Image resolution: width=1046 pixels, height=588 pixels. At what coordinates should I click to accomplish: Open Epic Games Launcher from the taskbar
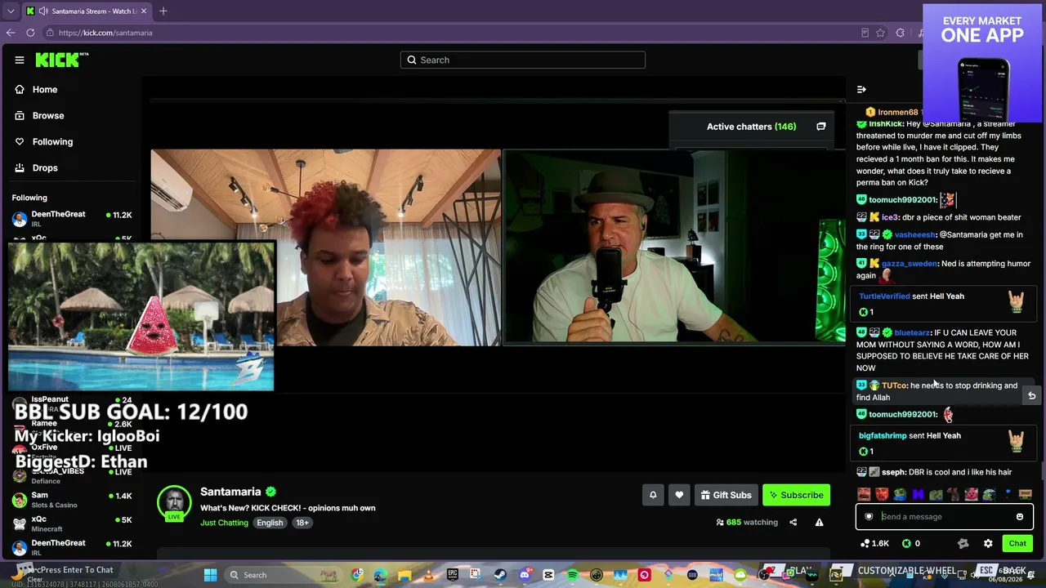(453, 575)
